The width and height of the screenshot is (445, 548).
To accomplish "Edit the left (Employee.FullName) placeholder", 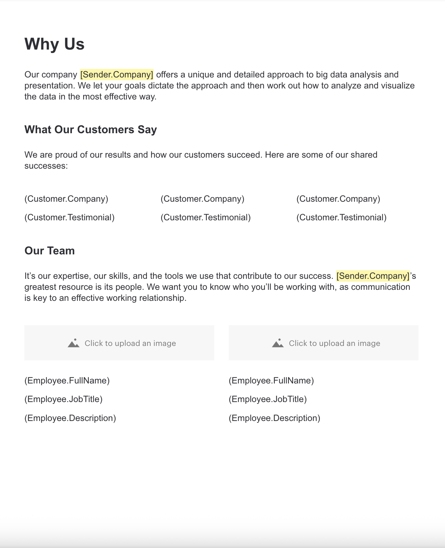I will 67,381.
